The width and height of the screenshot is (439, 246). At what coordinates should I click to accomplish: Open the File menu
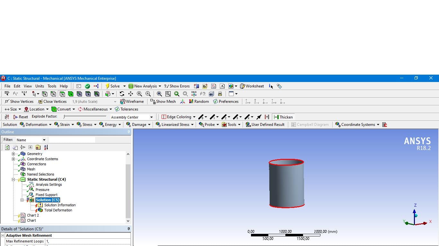[x=7, y=86]
